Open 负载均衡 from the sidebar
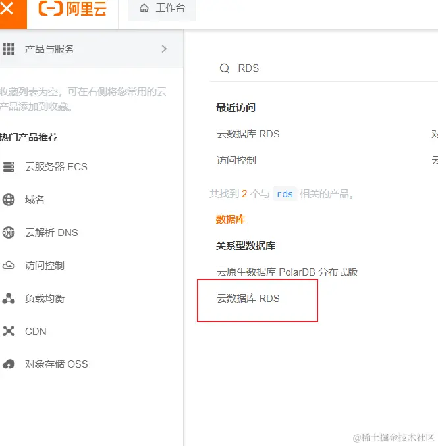The height and width of the screenshot is (446, 438). 44,299
